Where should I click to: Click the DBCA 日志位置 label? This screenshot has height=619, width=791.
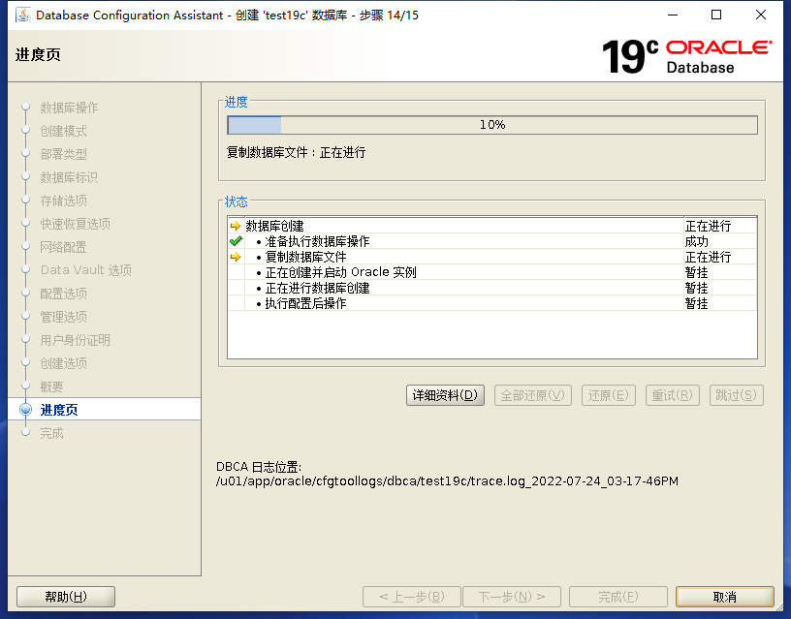(258, 467)
